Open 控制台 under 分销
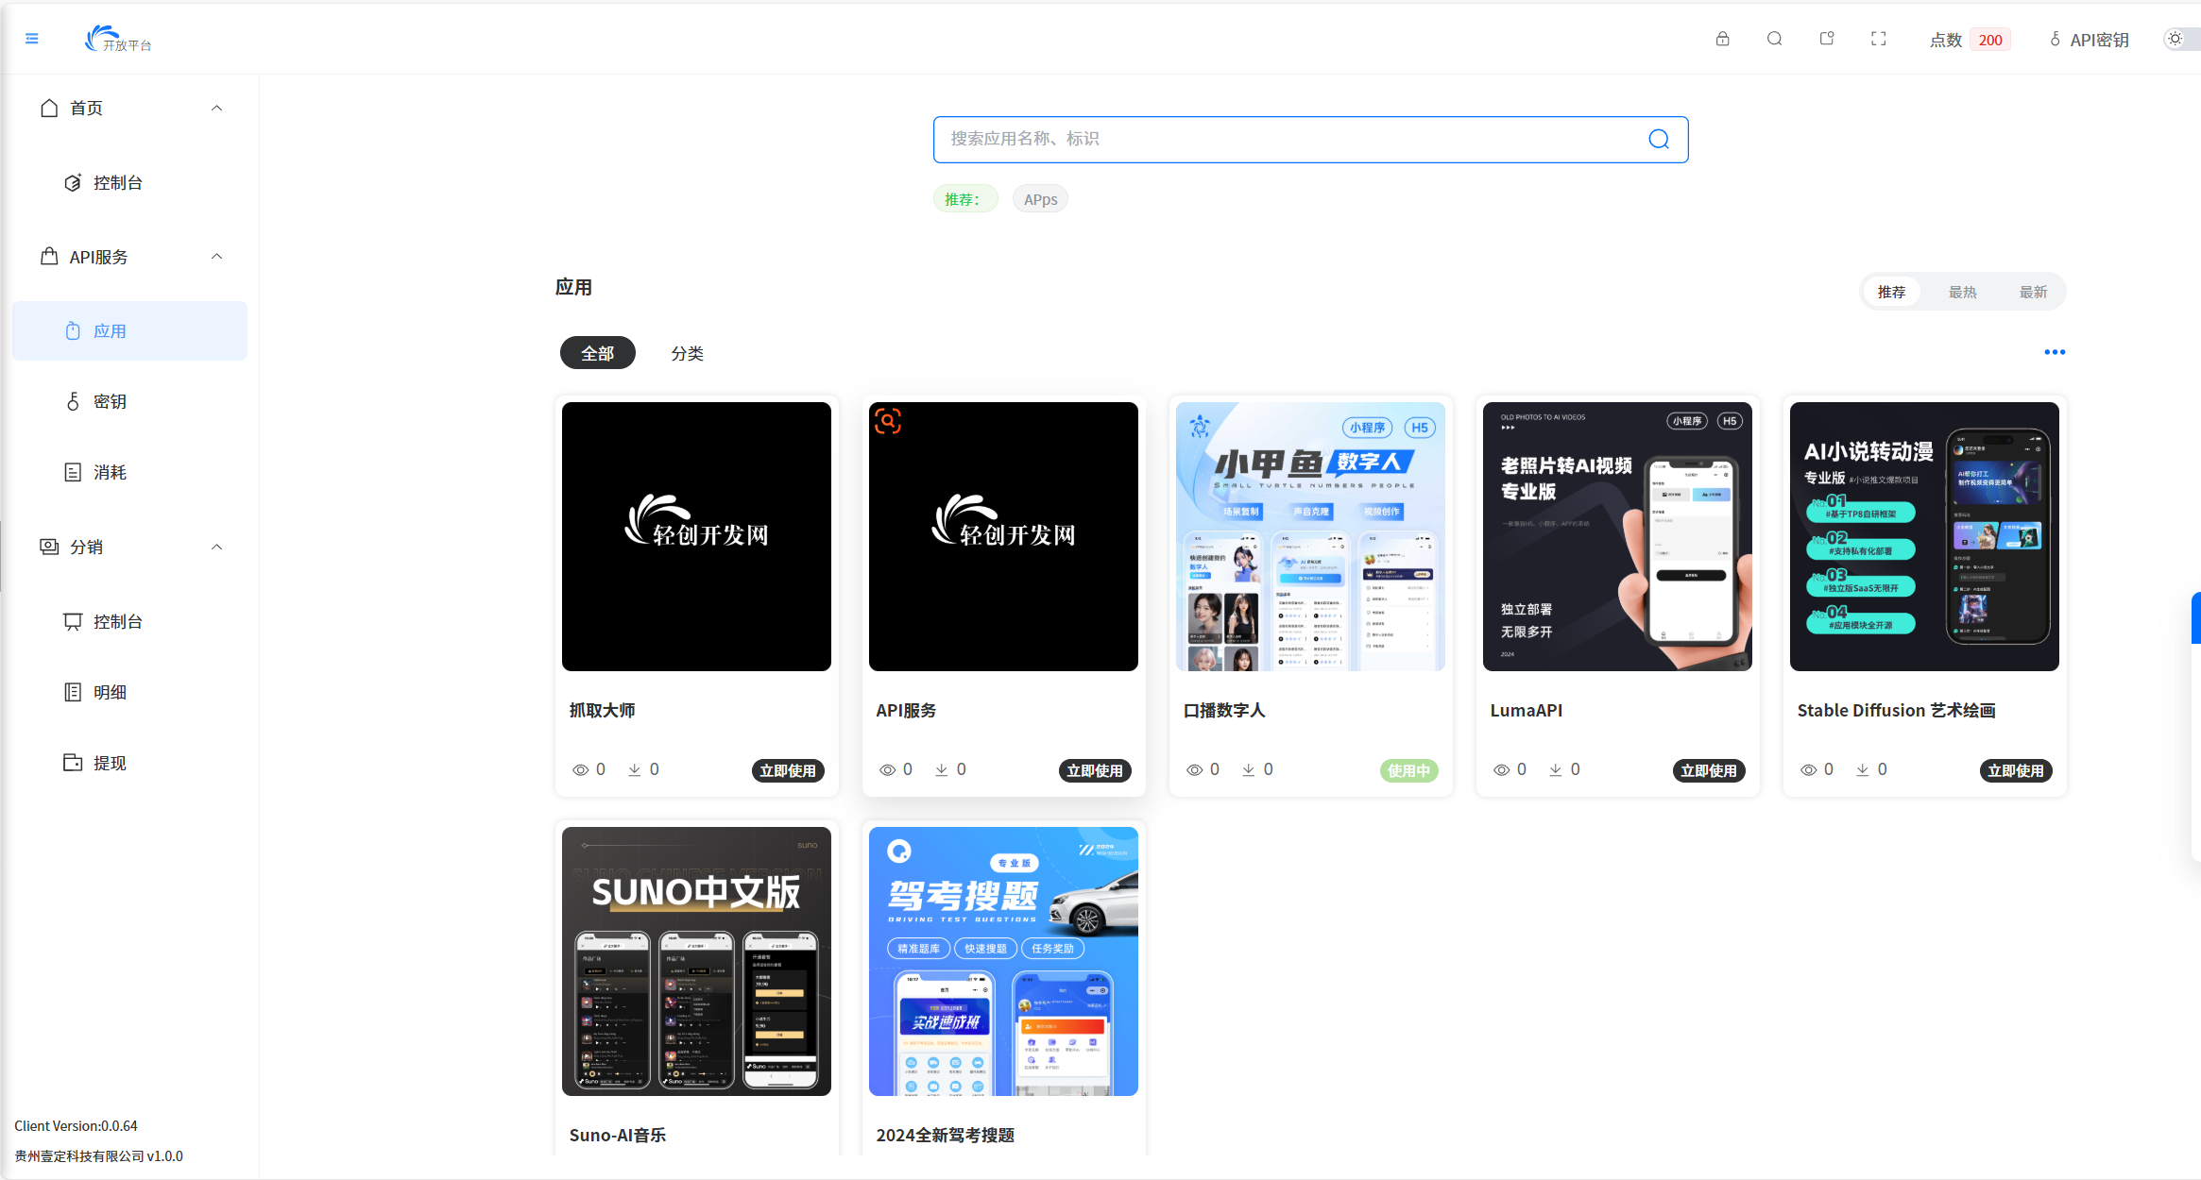The image size is (2201, 1180). [x=130, y=621]
